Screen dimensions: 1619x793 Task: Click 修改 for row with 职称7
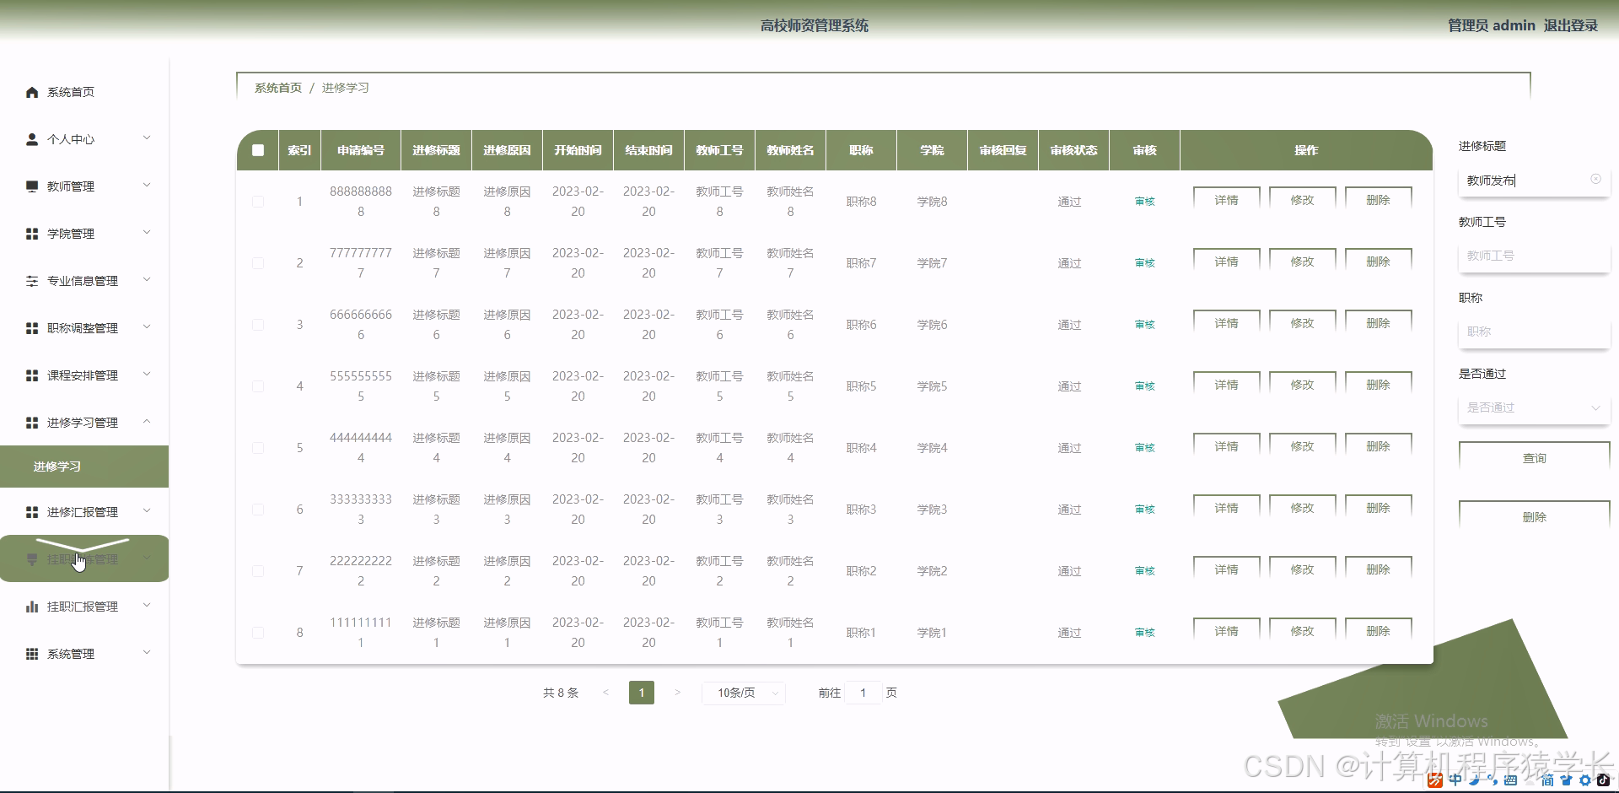1302,262
